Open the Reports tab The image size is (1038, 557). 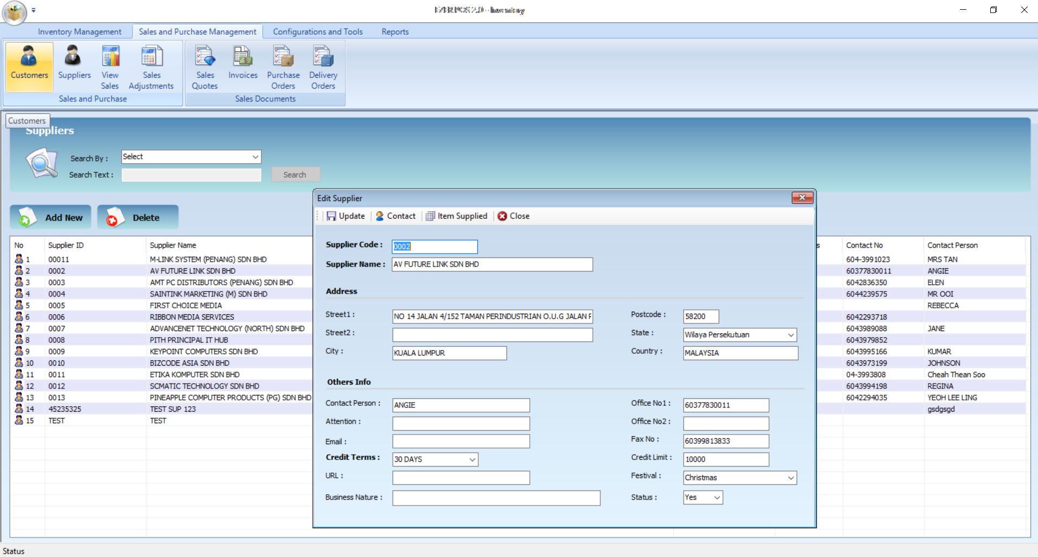pos(395,31)
